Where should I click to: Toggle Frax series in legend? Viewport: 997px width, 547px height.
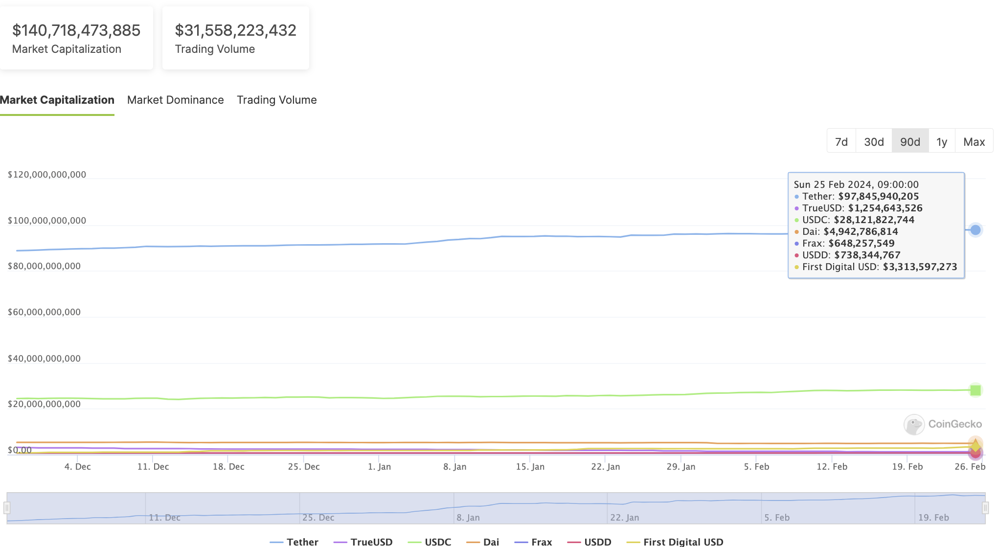click(x=533, y=542)
